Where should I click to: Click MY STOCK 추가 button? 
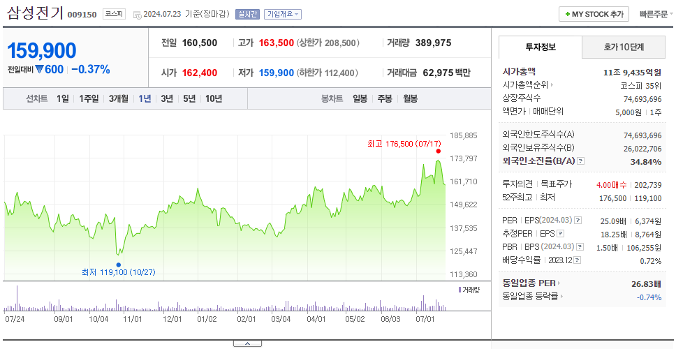[594, 14]
